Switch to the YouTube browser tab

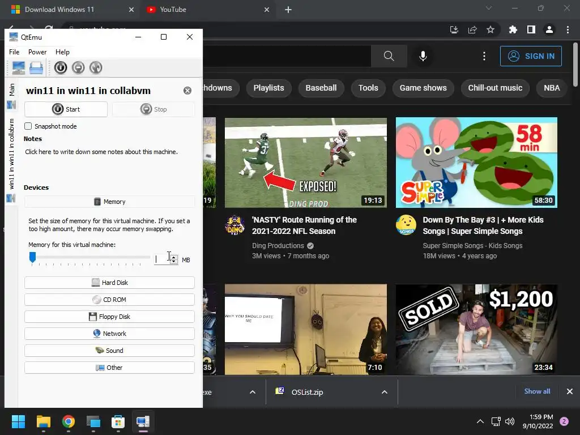click(x=207, y=10)
